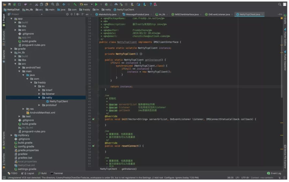
Task: Click the Help question mark icon
Action: coord(151,4)
